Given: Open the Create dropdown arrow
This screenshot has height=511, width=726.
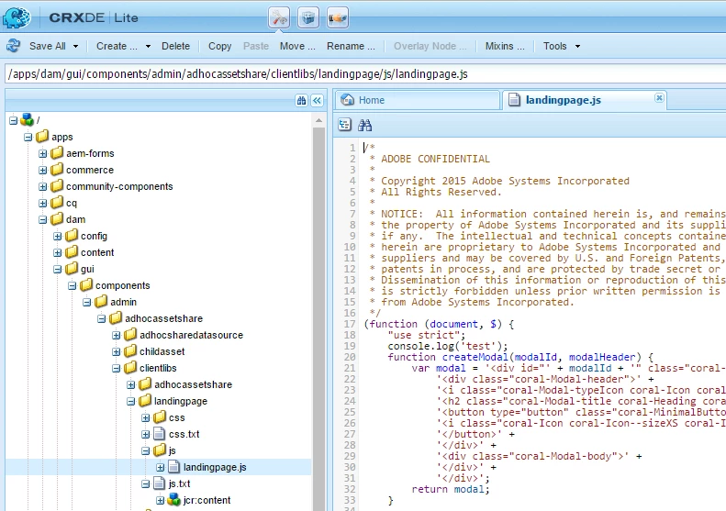Looking at the screenshot, I should pyautogui.click(x=148, y=46).
